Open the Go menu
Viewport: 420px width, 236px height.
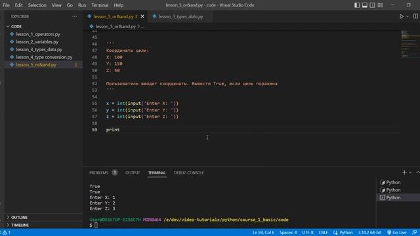(70, 5)
